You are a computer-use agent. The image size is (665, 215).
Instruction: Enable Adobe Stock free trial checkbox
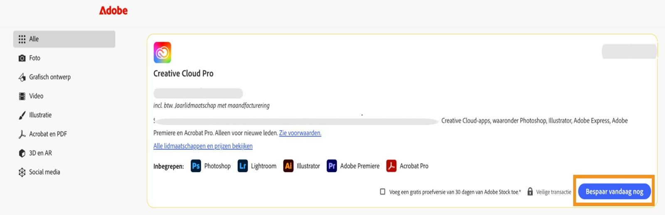382,192
